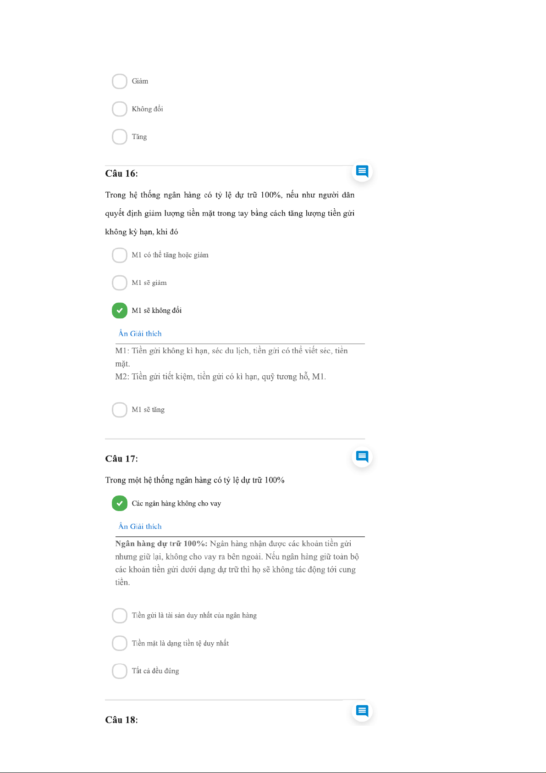
Task: Open comment icon for Câu 17
Action: click(362, 456)
